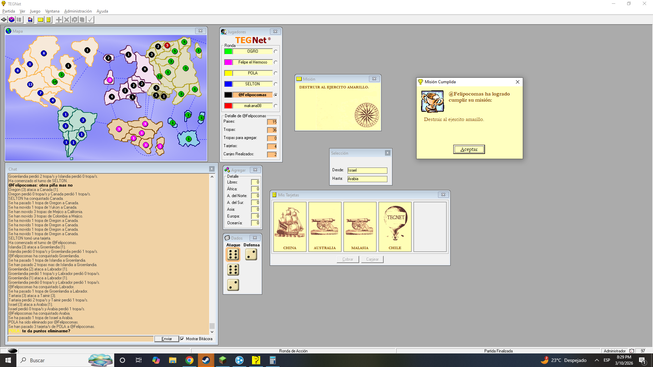Click the magenta swatch of Felipe el Hermoso
Screen dimensions: 653x367
[x=228, y=62]
